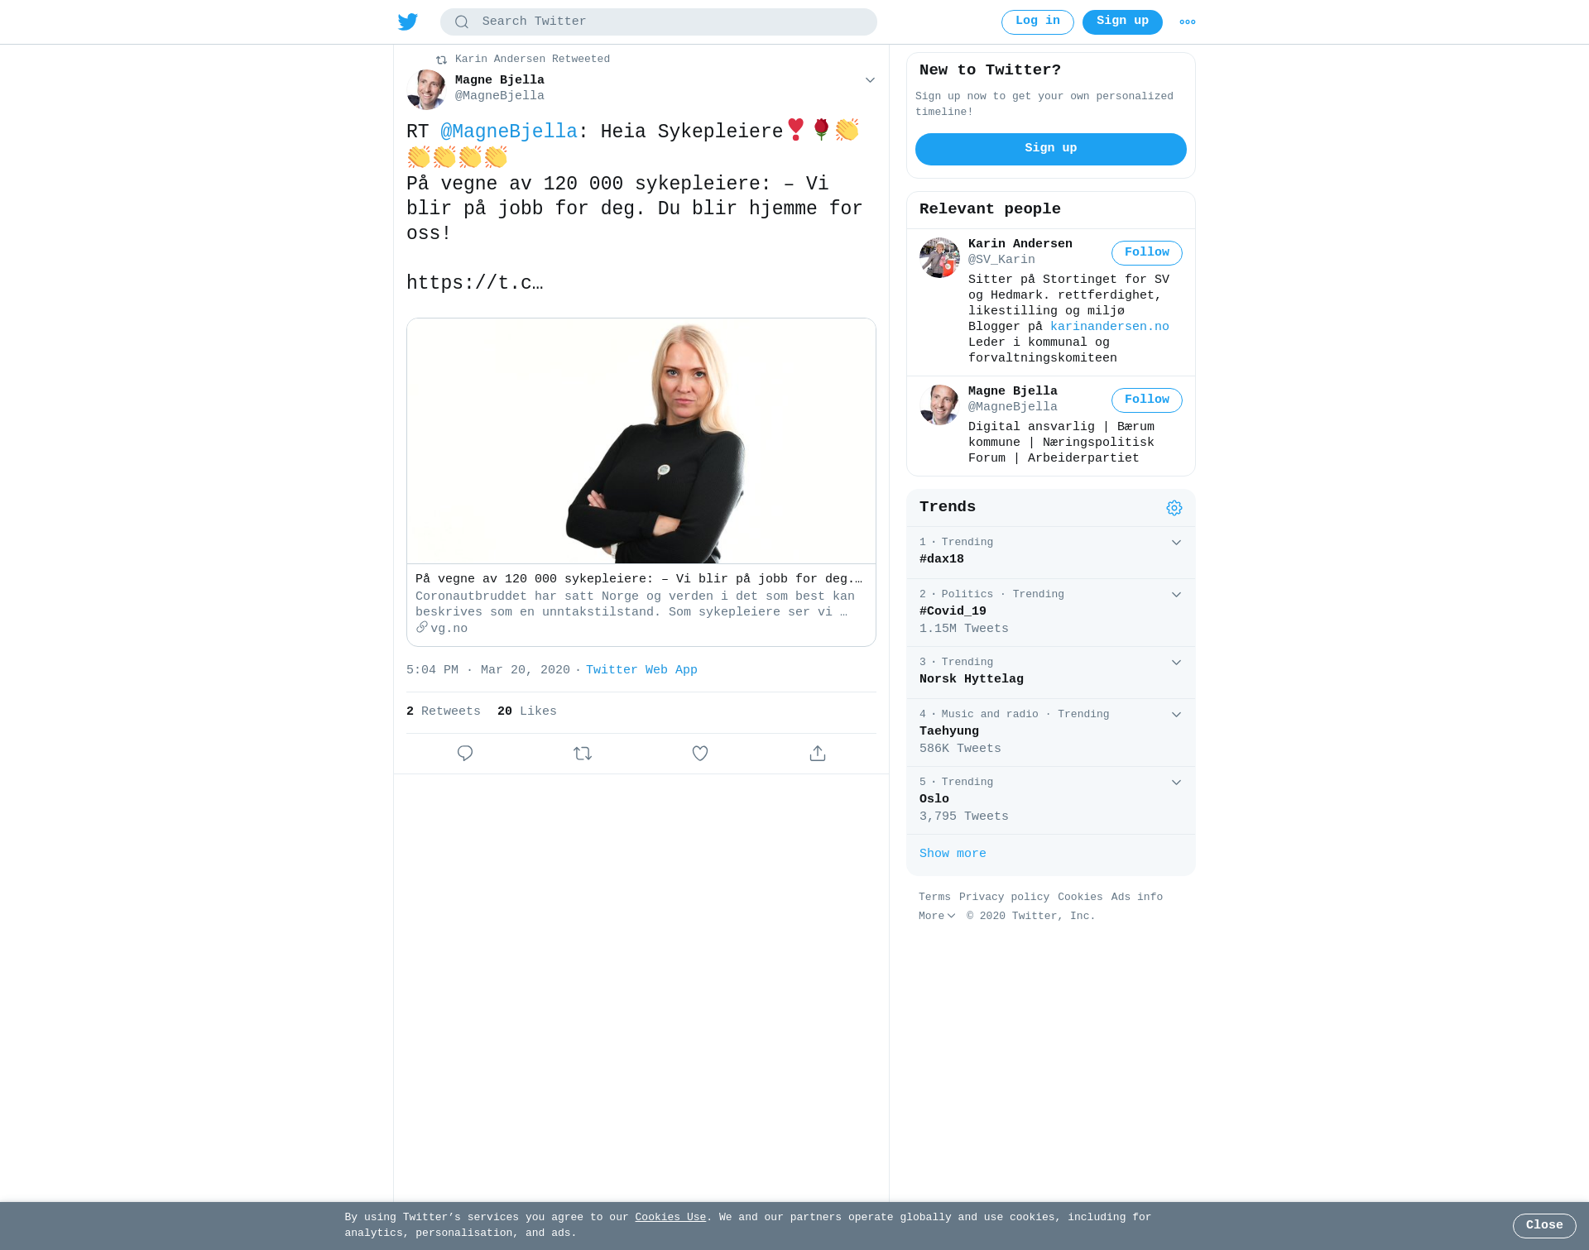Image resolution: width=1589 pixels, height=1250 pixels.
Task: Open the three-dot more menu in header
Action: (x=1188, y=22)
